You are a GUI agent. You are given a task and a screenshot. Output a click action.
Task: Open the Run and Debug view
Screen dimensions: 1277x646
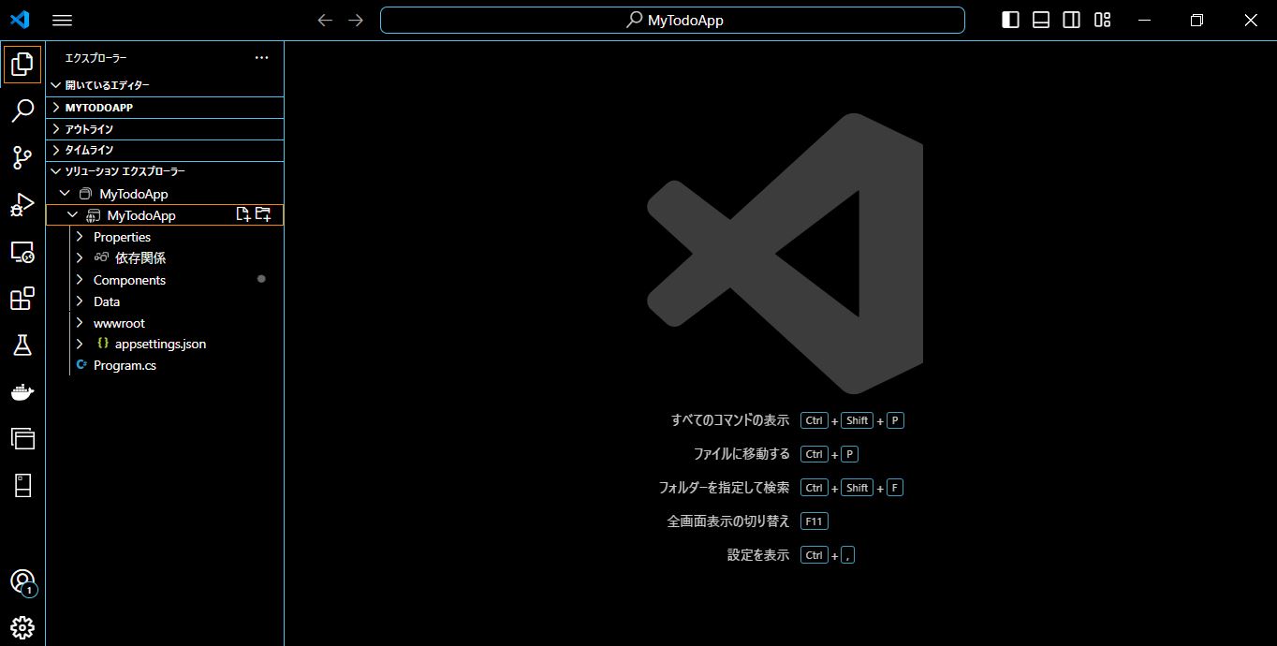click(22, 206)
